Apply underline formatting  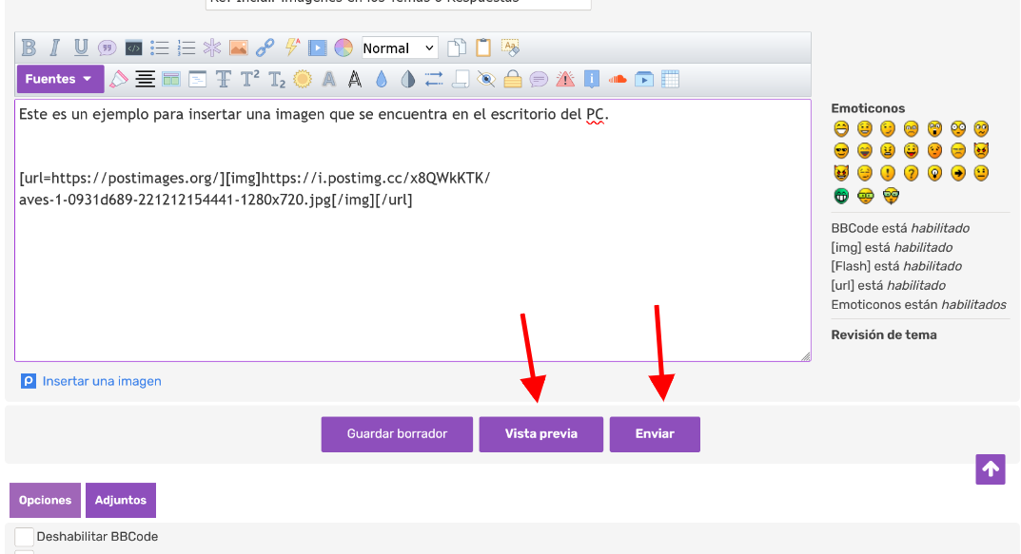pos(81,48)
